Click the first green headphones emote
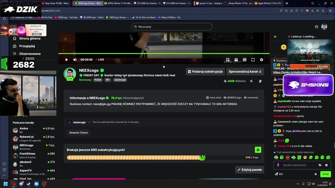Viewport: 335px width, 188px height. point(276,157)
